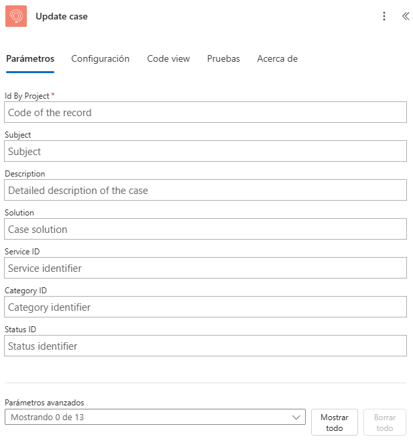Screen dimensions: 413x445
Task: Click the Mostrar todo button
Action: pyautogui.click(x=335, y=422)
